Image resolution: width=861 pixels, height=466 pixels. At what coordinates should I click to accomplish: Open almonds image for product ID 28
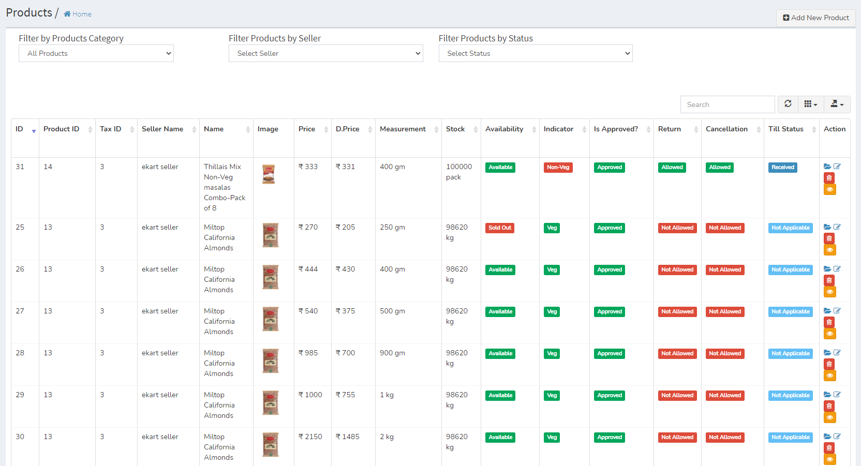click(271, 361)
